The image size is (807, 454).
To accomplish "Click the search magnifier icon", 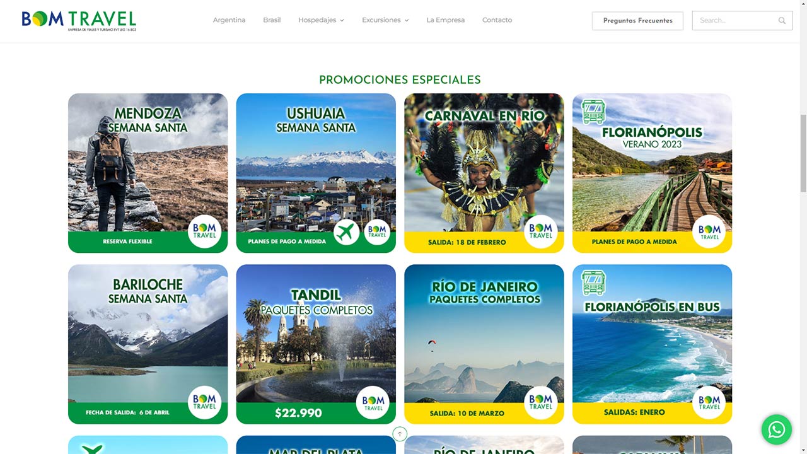I will (782, 21).
